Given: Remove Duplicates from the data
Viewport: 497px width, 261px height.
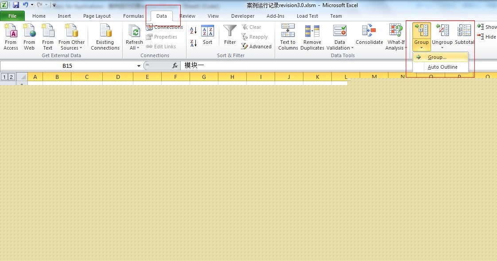Looking at the screenshot, I should click(312, 37).
